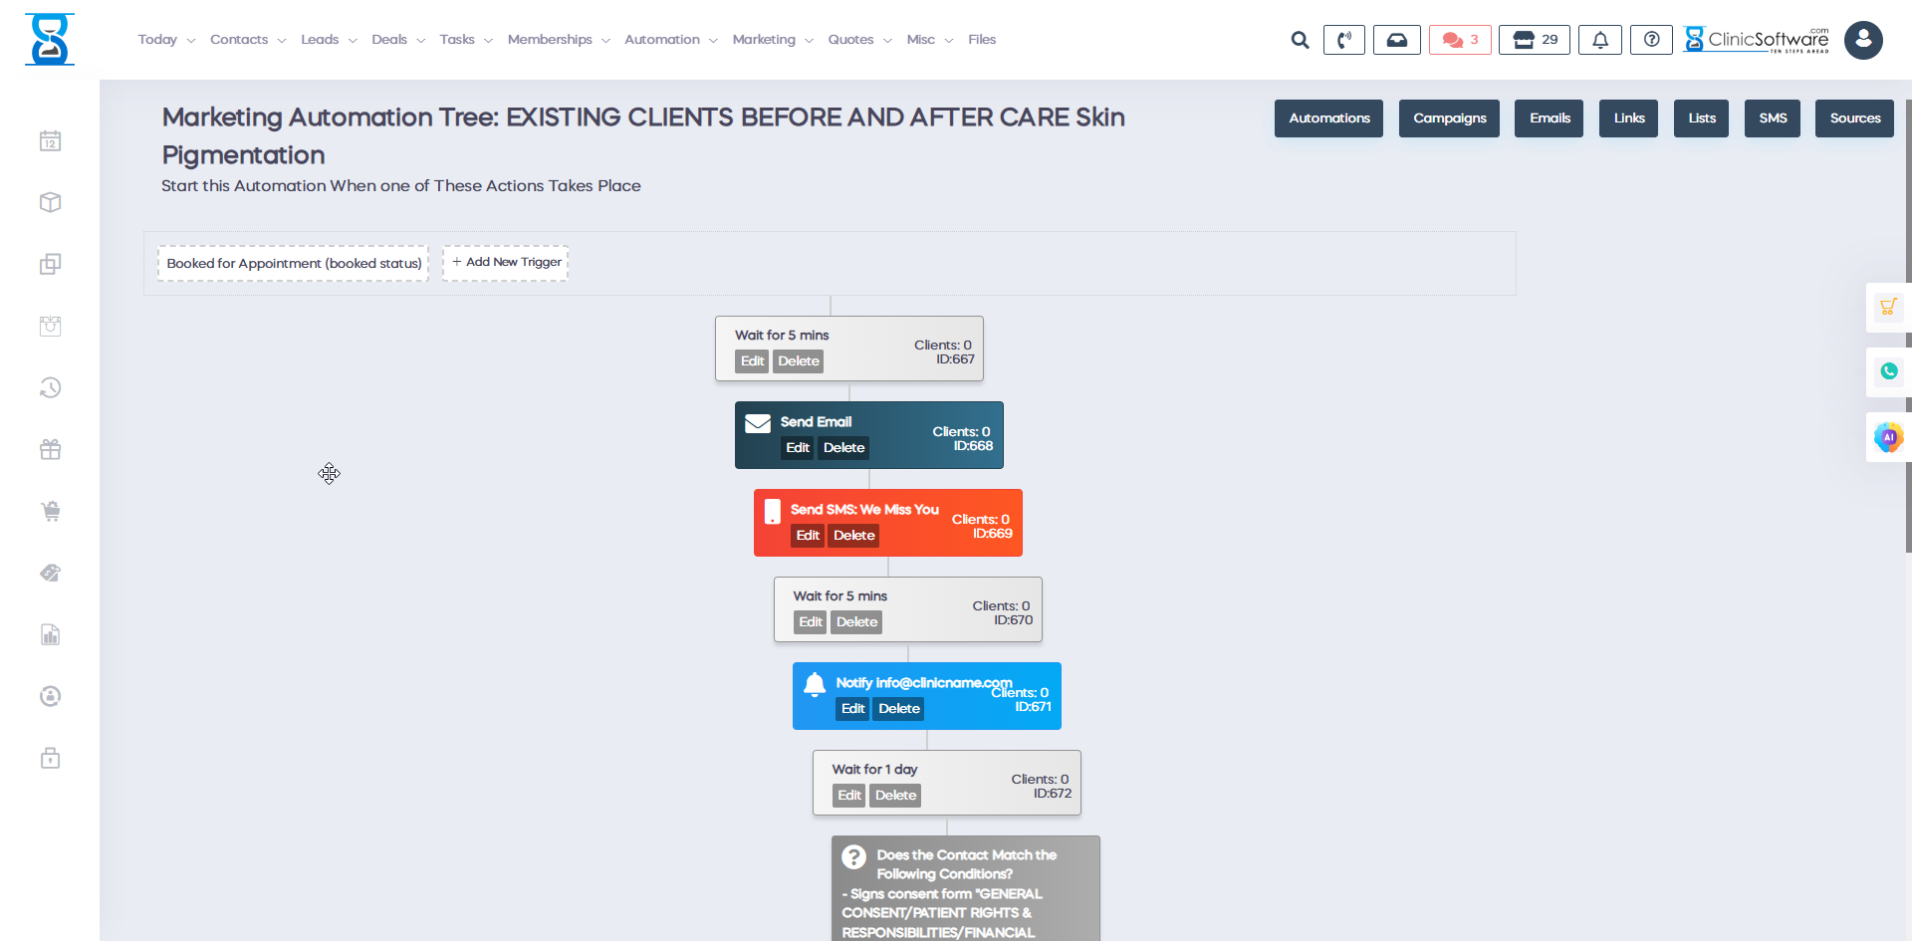Screen dimensions: 1912x941
Task: Edit the Send Email step
Action: [797, 448]
